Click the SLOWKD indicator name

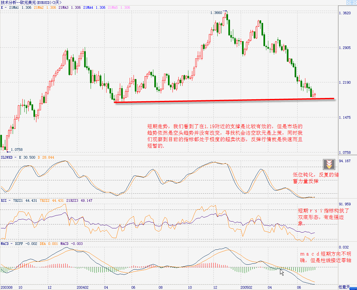(x=7, y=157)
